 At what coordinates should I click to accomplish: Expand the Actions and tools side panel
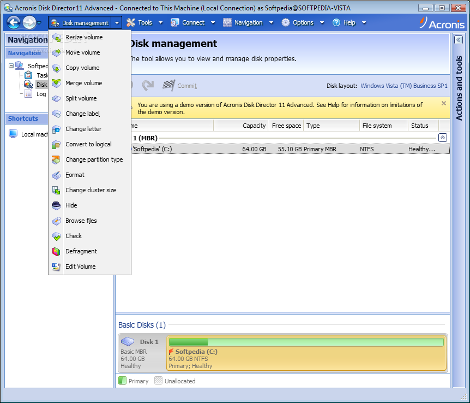pos(459,40)
